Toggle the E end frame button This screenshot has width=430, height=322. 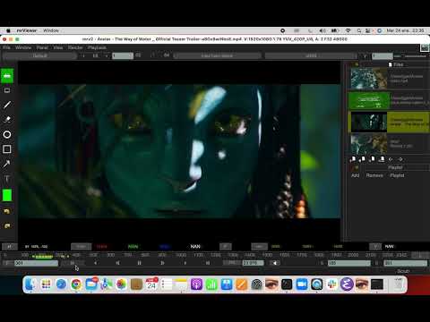pyautogui.click(x=377, y=263)
